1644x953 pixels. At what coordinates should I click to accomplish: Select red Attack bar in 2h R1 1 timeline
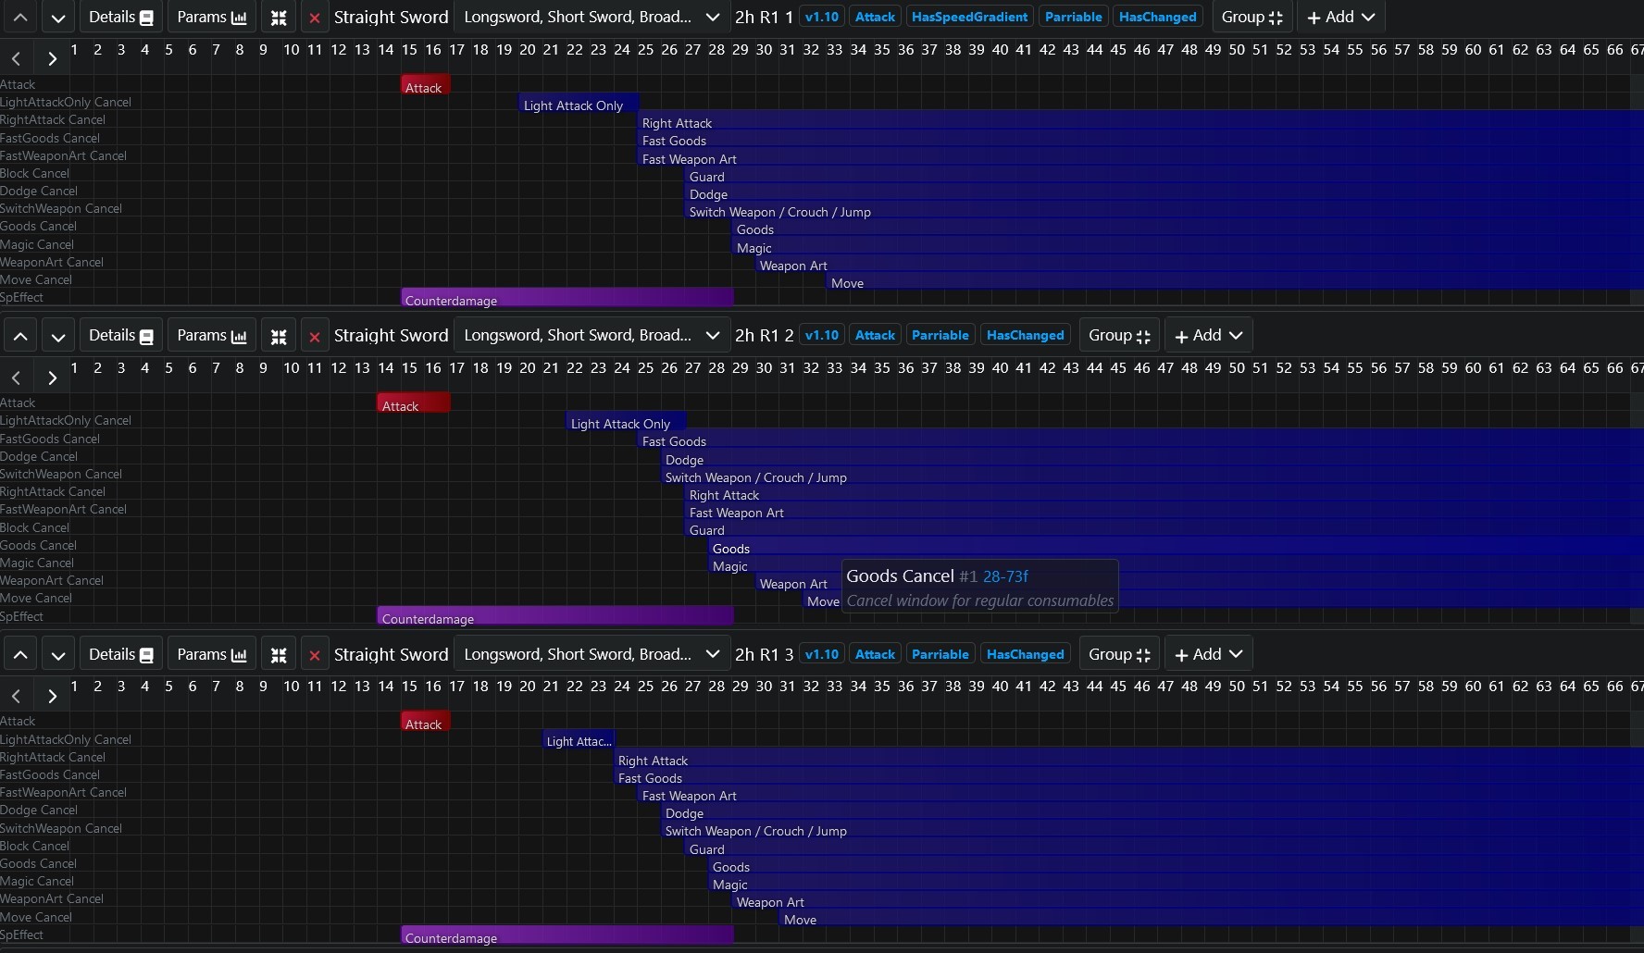[425, 87]
